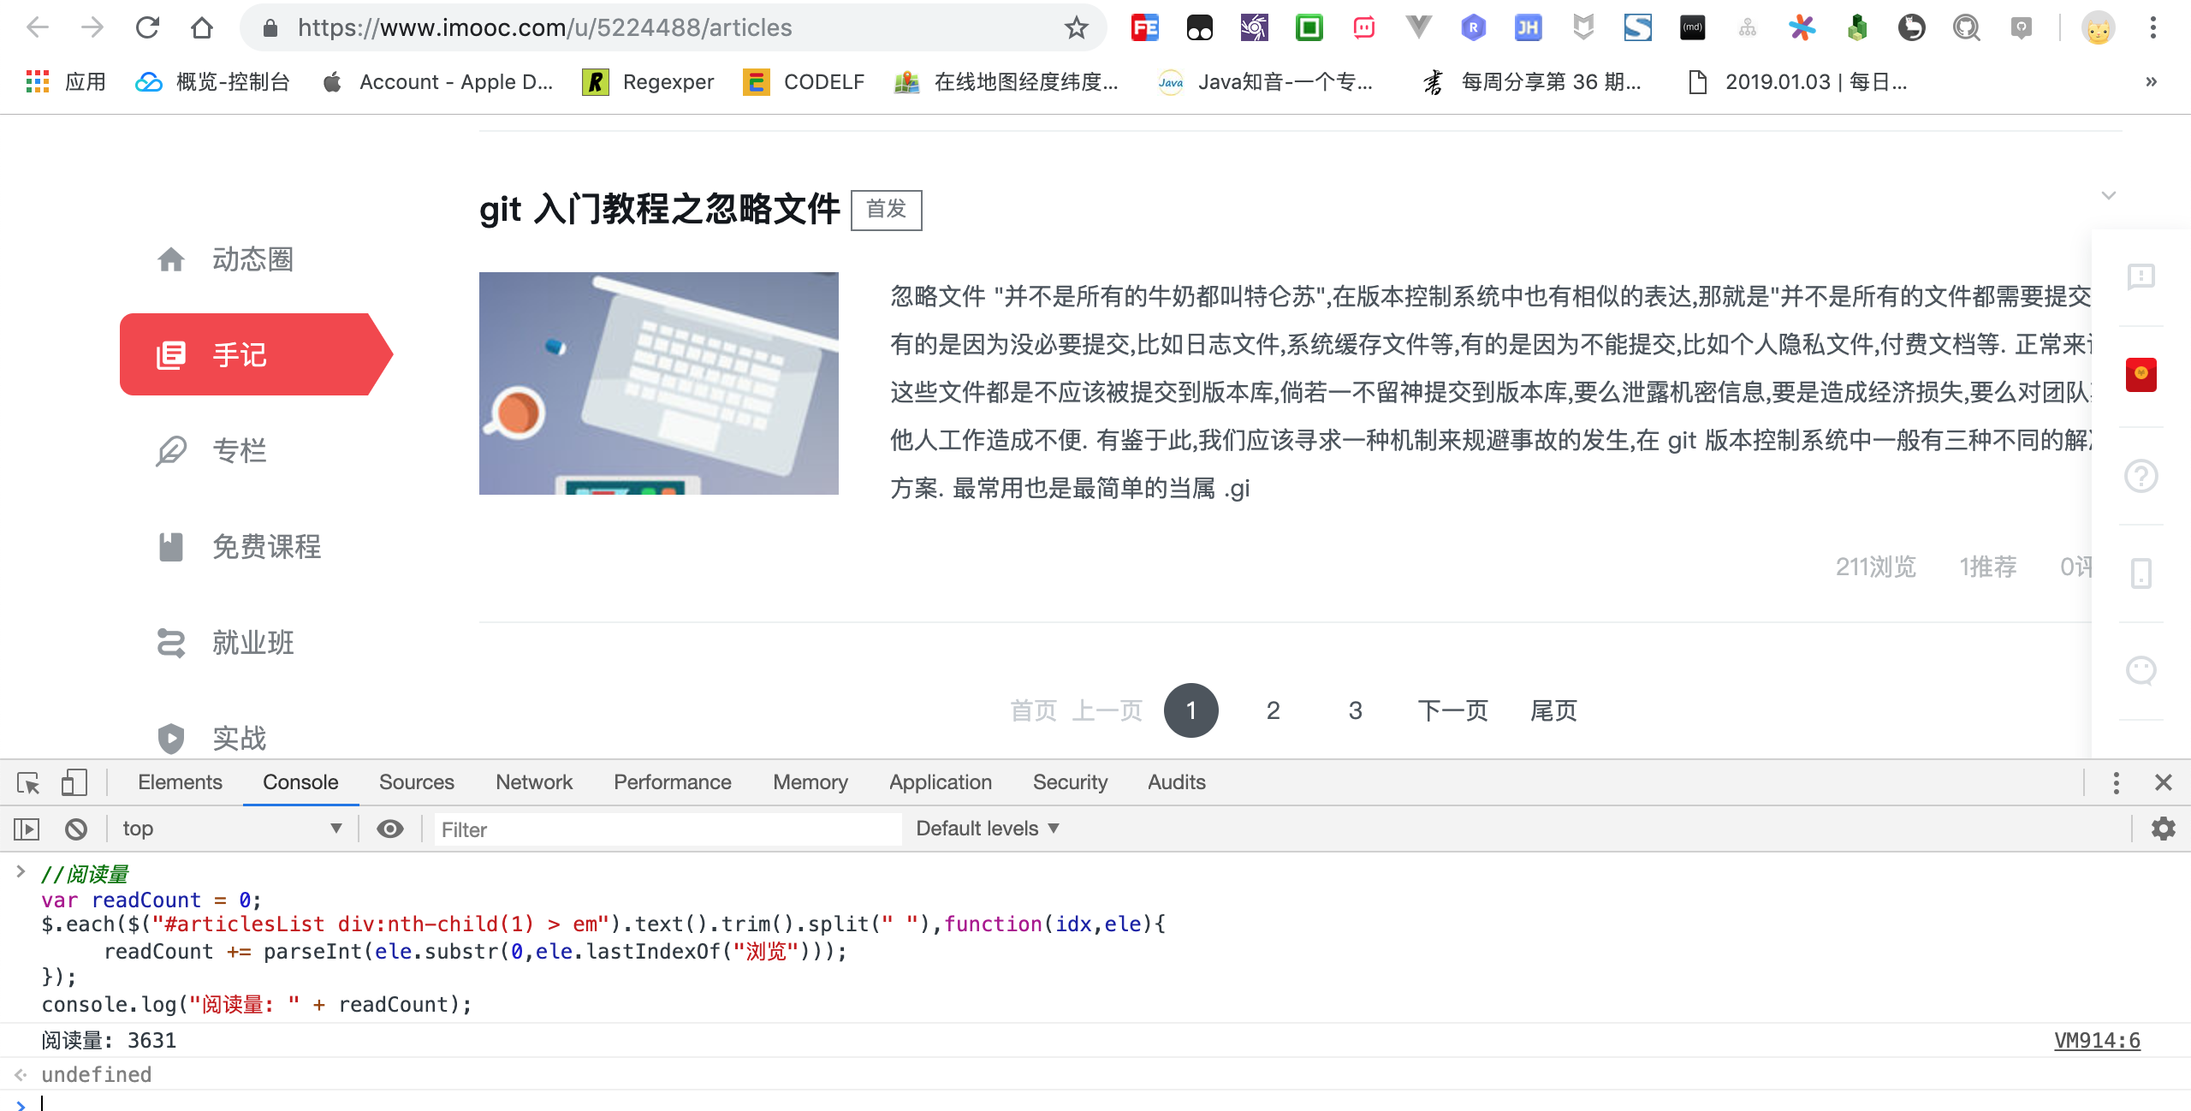2191x1111 pixels.
Task: Open the top JavaScript context dropdown
Action: 231,829
